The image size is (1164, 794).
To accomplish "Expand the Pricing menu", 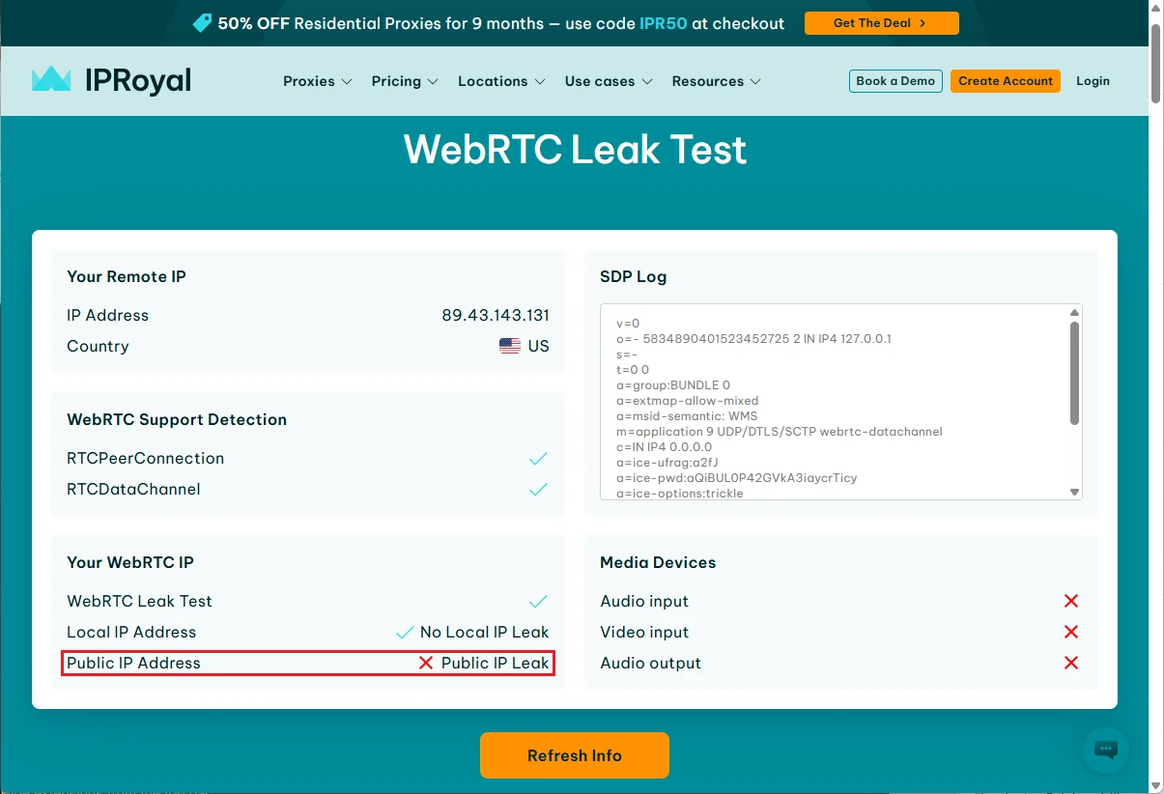I will [405, 81].
